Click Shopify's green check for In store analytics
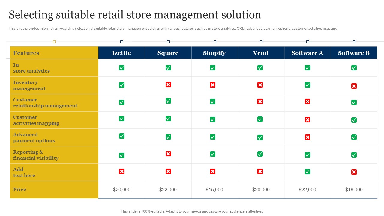 [x=213, y=68]
